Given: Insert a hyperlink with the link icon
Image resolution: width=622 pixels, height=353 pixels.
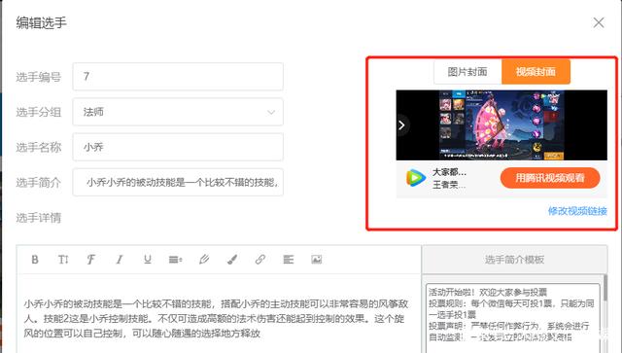Looking at the screenshot, I should (260, 260).
